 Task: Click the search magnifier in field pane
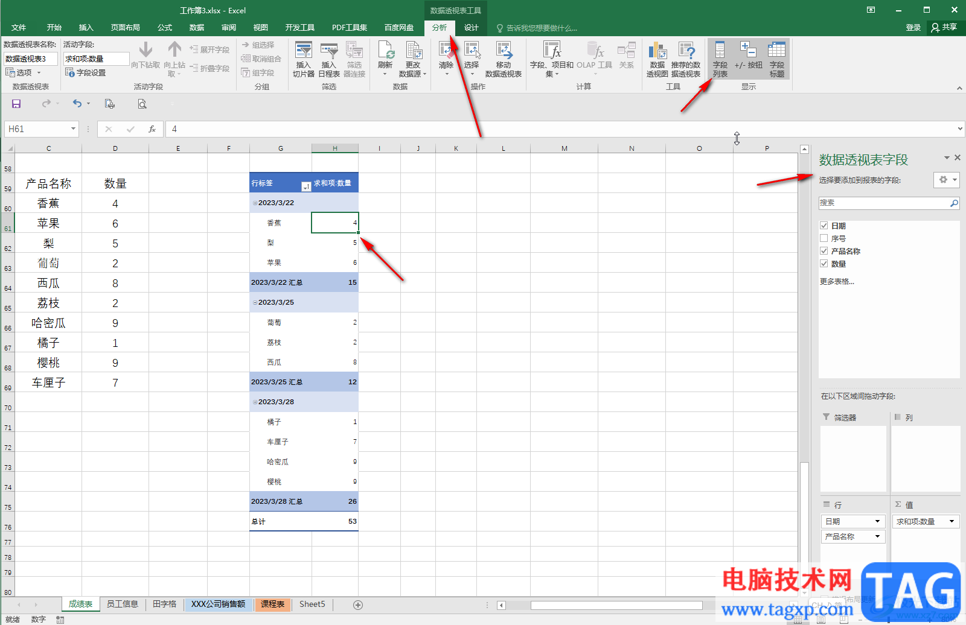coord(954,203)
